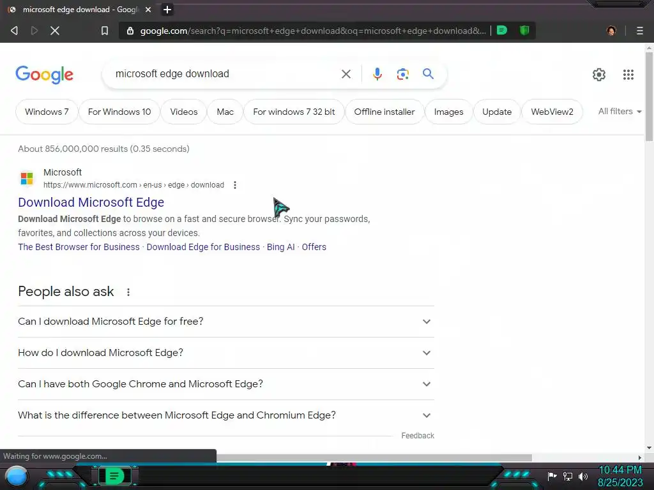Viewport: 654px width, 490px height.
Task: Open the network tray icon
Action: [x=568, y=476]
